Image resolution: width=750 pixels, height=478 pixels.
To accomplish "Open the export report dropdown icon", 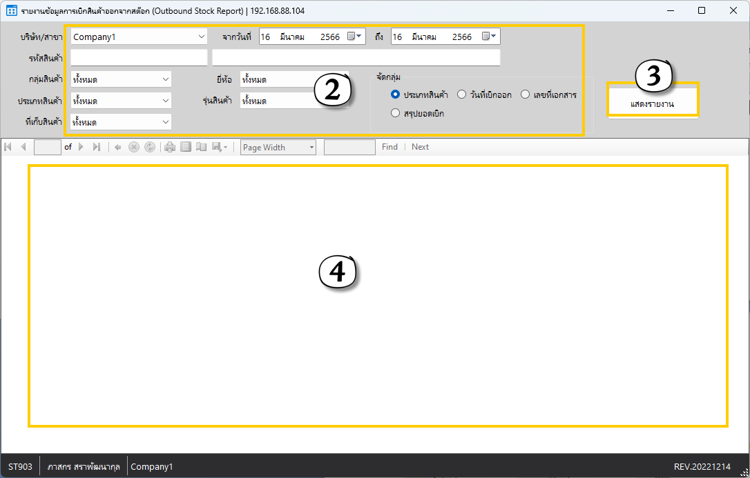I will tap(220, 147).
